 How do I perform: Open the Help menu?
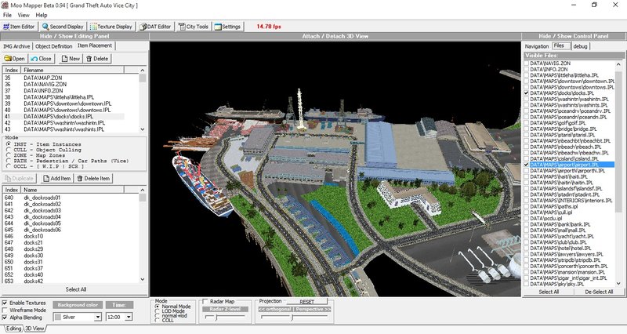tap(42, 15)
